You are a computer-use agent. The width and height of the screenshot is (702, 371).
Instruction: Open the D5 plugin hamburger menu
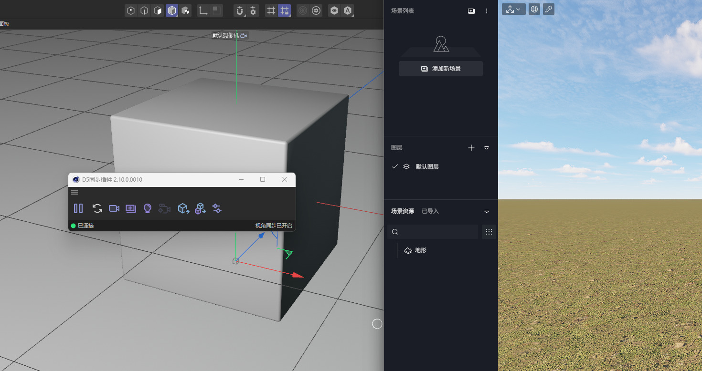click(74, 192)
